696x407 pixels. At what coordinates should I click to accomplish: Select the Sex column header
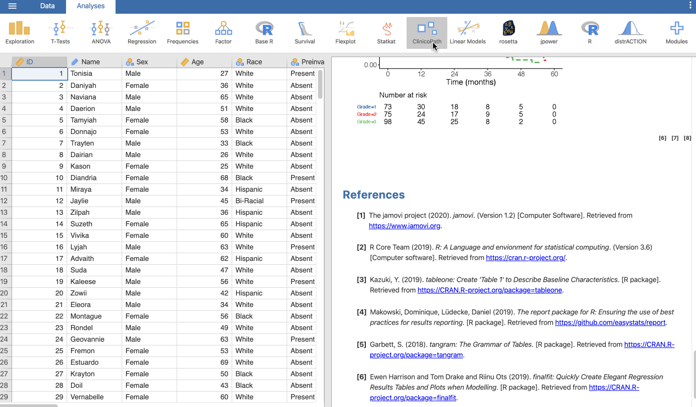[149, 62]
